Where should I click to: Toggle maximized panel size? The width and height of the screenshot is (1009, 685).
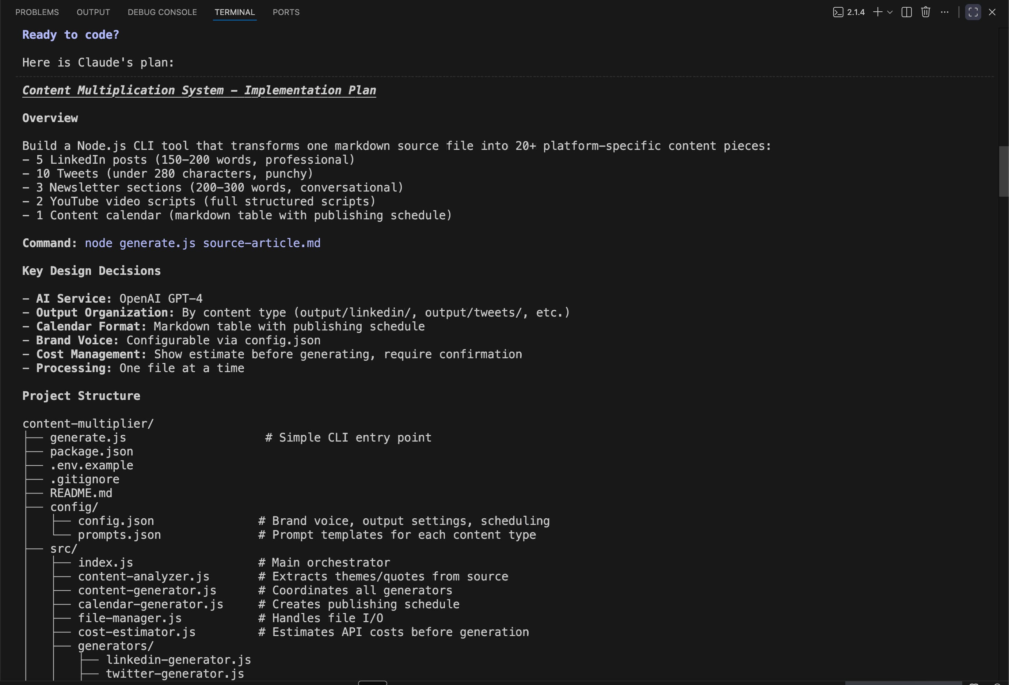(x=973, y=12)
